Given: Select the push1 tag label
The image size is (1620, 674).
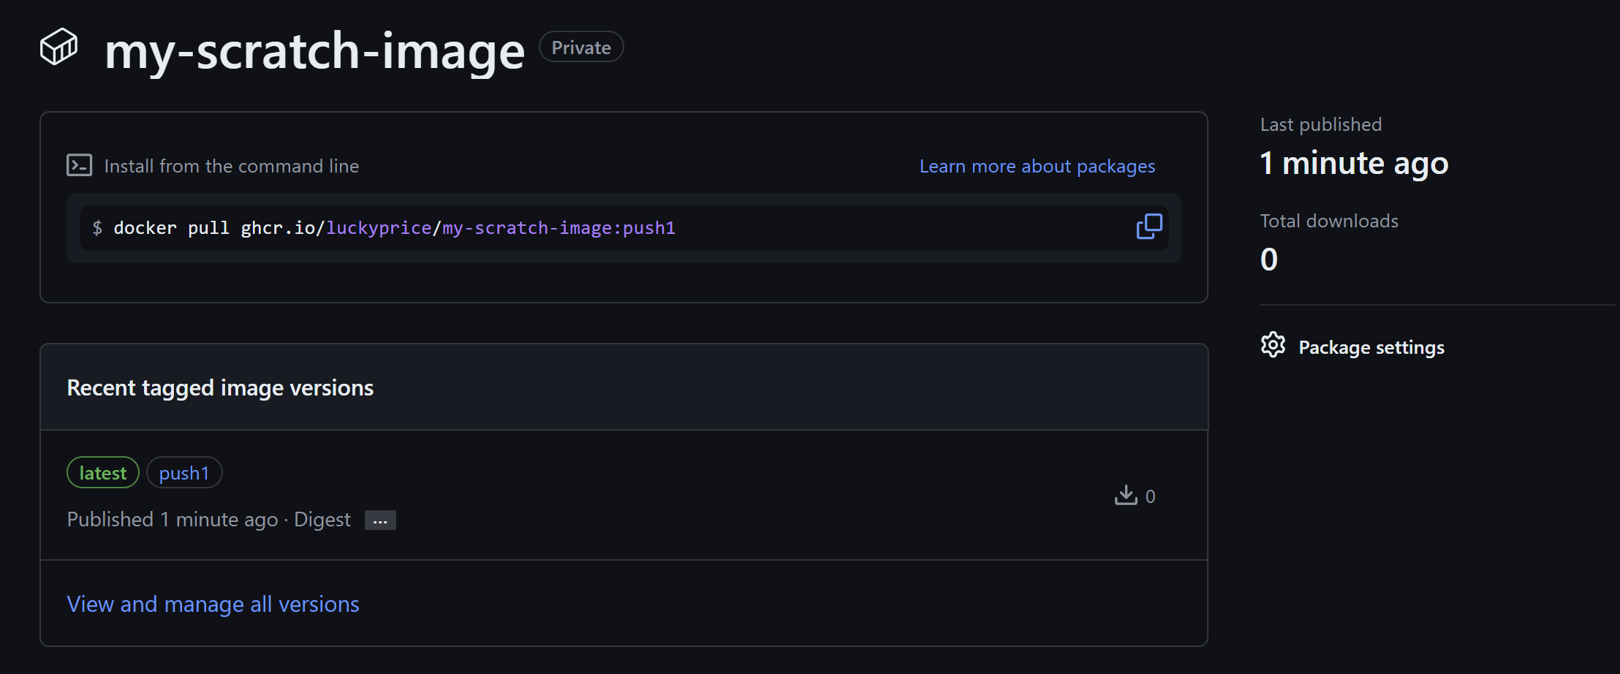Looking at the screenshot, I should pos(184,473).
